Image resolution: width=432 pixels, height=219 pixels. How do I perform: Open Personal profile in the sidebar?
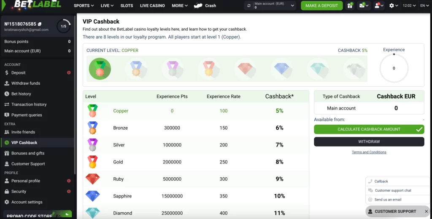pyautogui.click(x=38, y=181)
